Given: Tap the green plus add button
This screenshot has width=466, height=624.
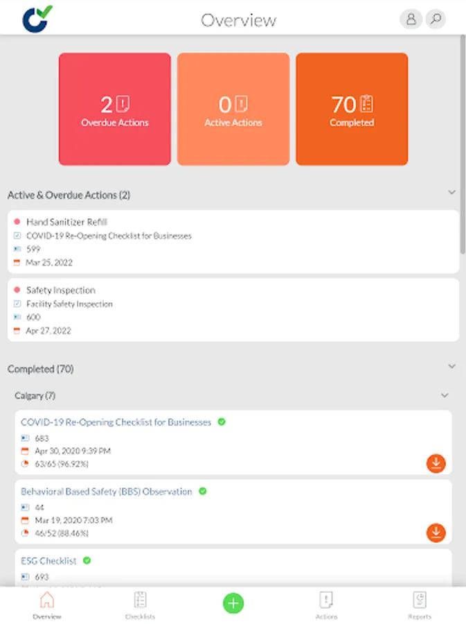Looking at the screenshot, I should (233, 603).
